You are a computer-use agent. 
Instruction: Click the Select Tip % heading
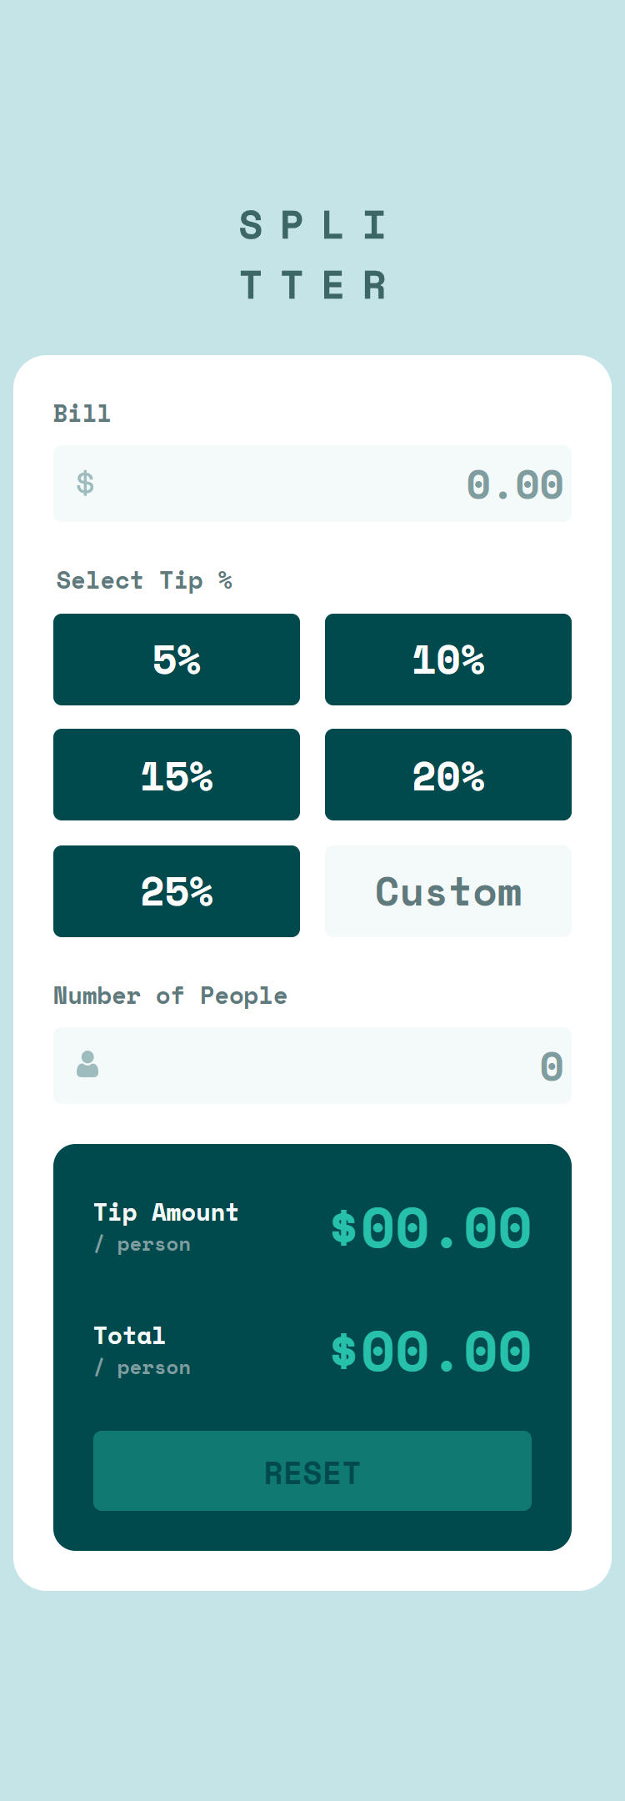pyautogui.click(x=143, y=580)
